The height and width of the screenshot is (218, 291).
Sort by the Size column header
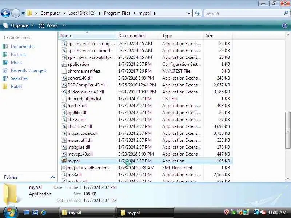218,35
